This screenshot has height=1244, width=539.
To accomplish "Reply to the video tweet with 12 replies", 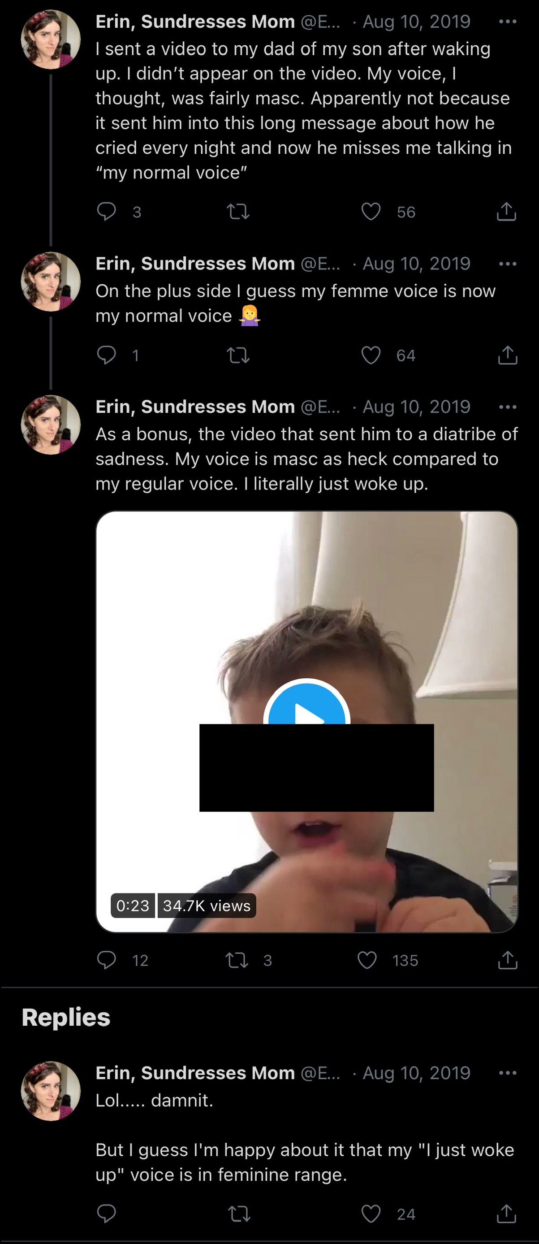I will tap(106, 960).
